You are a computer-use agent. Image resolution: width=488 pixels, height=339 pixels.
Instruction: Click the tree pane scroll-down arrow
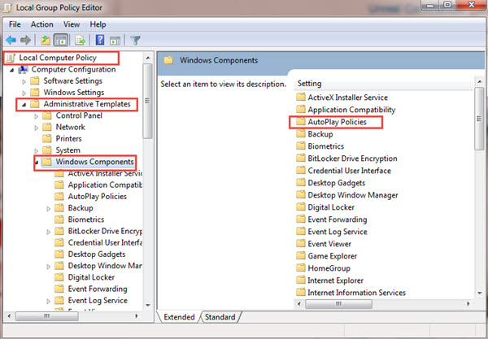[x=148, y=305]
